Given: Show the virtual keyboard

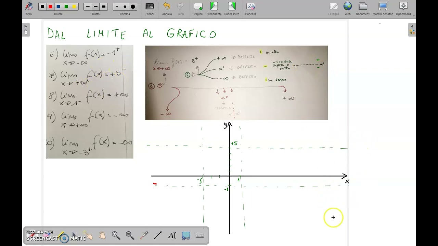Looking at the screenshot, I should click(x=200, y=235).
